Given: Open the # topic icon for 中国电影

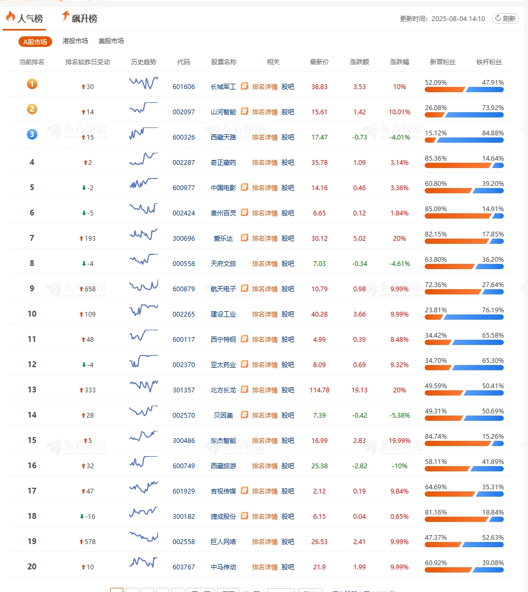Looking at the screenshot, I should pos(245,188).
